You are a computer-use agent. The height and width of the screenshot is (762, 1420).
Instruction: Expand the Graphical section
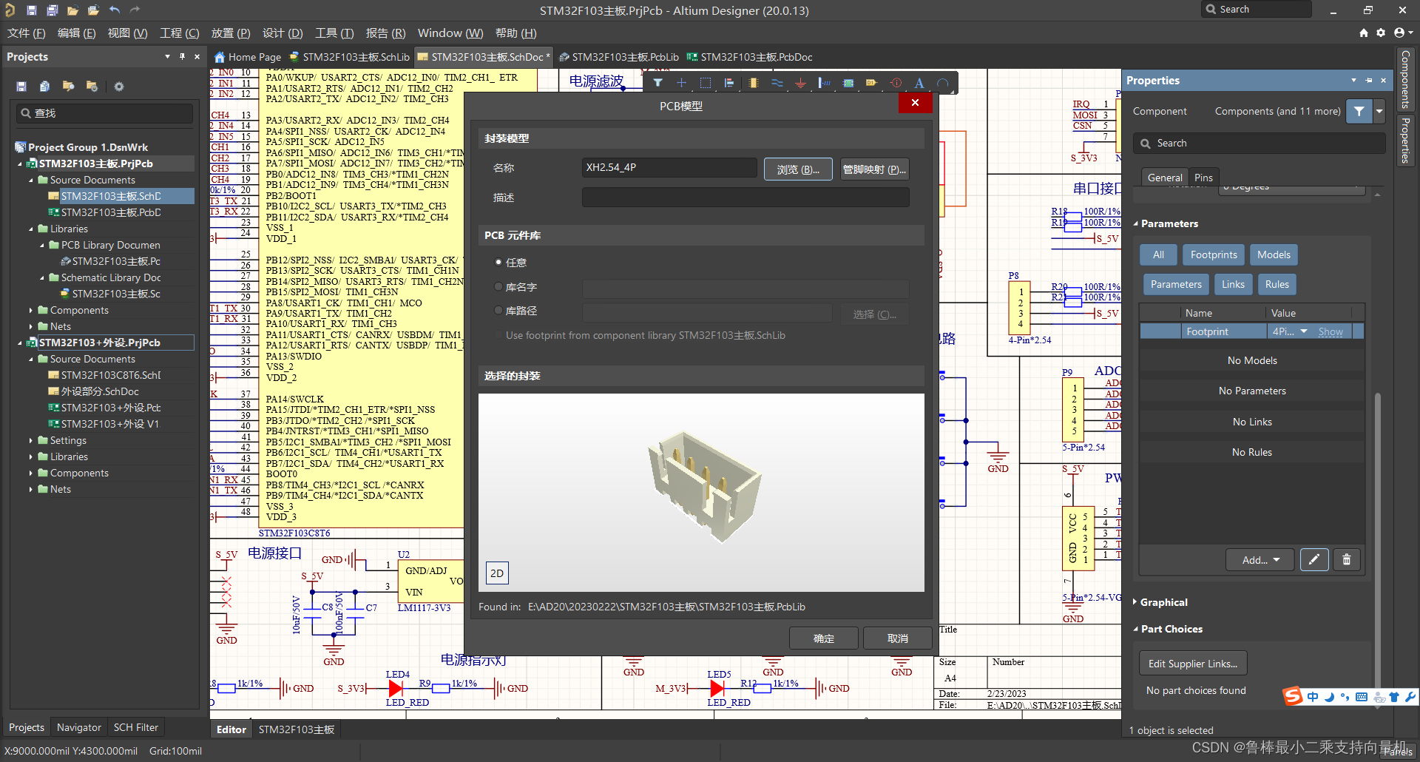[1135, 602]
